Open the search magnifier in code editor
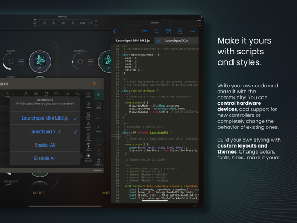The image size is (297, 223). pyautogui.click(x=157, y=31)
